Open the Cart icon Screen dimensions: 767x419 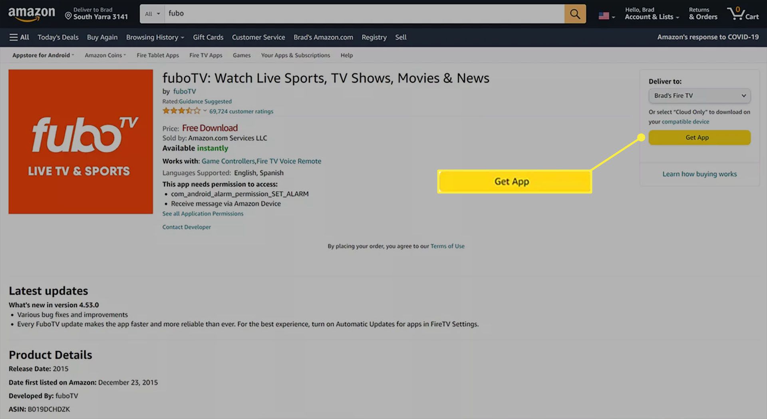pos(743,14)
